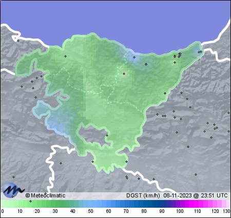This screenshot has width=231, height=218.
Task: Click the central station marker near dotted province border
Action: [124, 74]
